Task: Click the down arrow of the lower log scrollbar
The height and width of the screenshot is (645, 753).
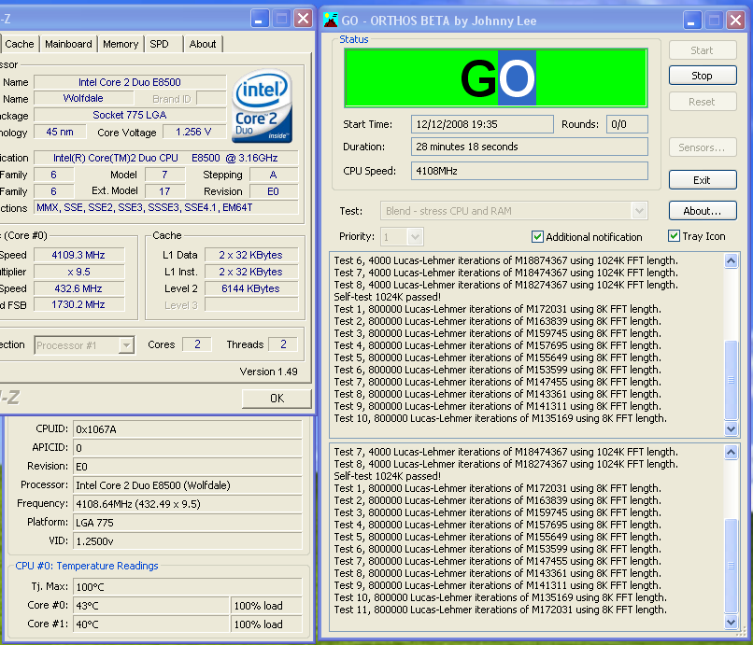Action: click(x=731, y=623)
